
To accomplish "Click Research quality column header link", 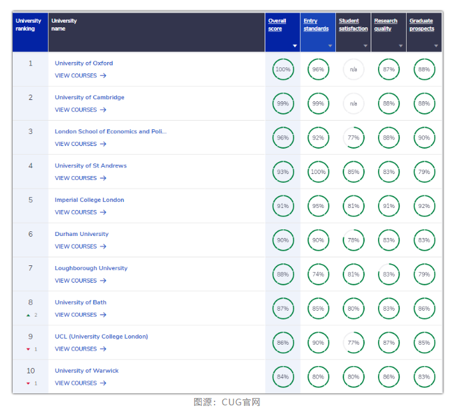I will click(x=385, y=25).
